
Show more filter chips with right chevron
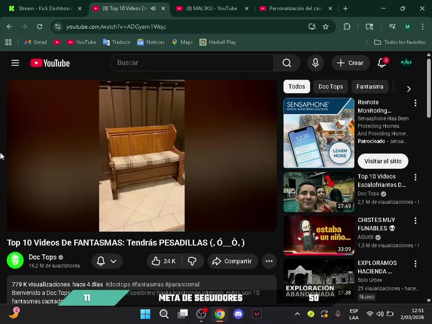pos(409,89)
